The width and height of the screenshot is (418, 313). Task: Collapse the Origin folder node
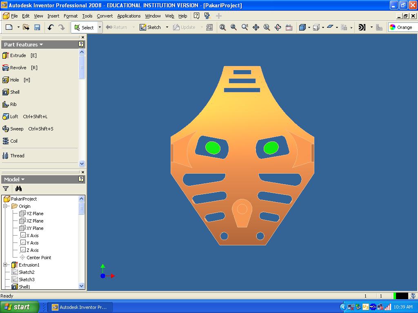[6, 206]
